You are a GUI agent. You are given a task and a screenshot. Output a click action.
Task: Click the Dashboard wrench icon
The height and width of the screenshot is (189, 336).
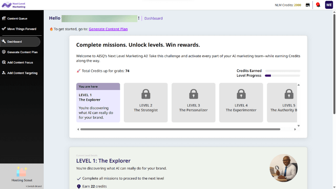coord(4,42)
